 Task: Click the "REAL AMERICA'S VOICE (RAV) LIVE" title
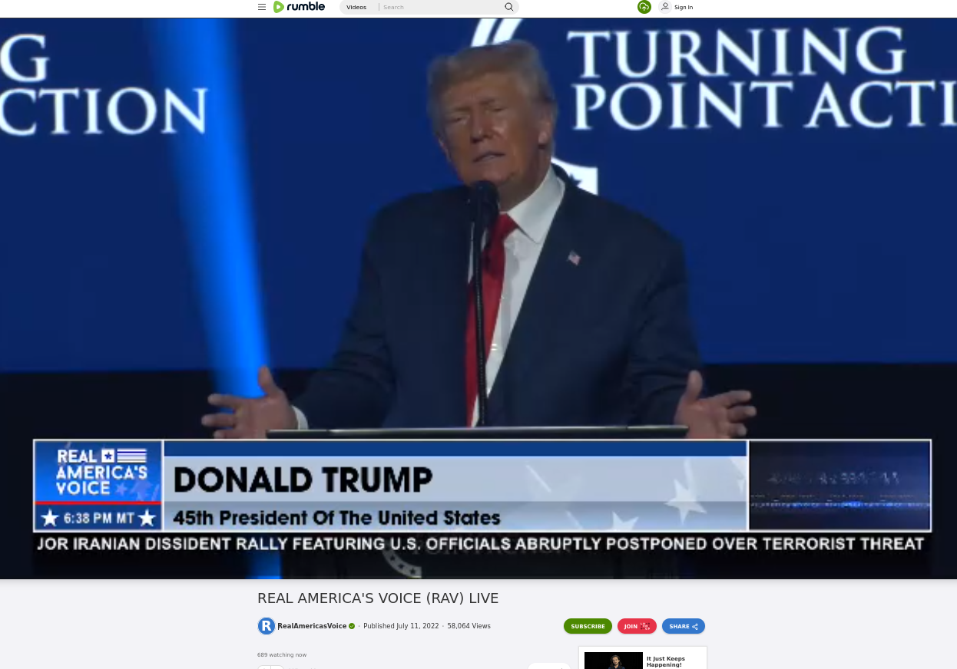point(378,598)
